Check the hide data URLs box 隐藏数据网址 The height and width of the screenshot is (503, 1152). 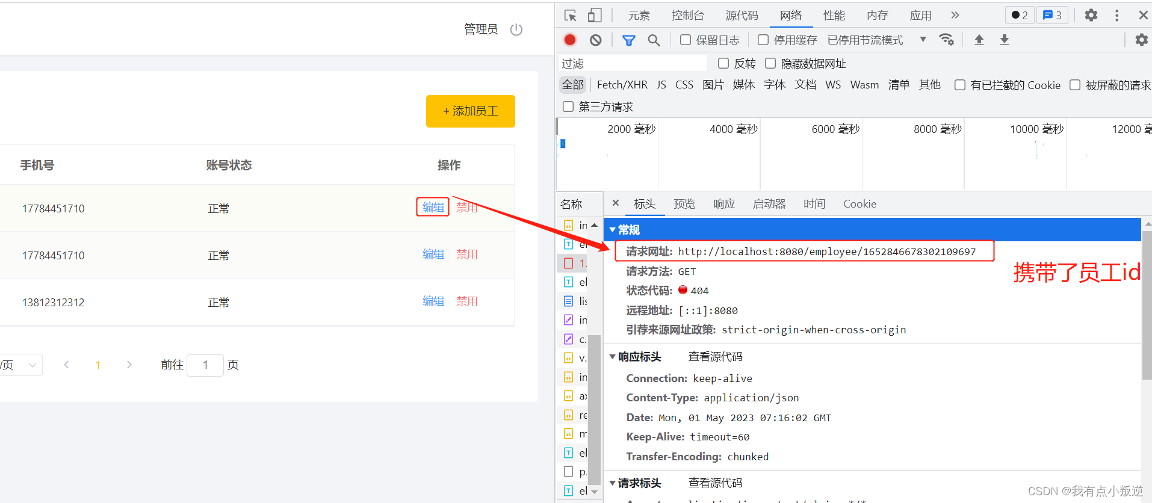tap(770, 63)
